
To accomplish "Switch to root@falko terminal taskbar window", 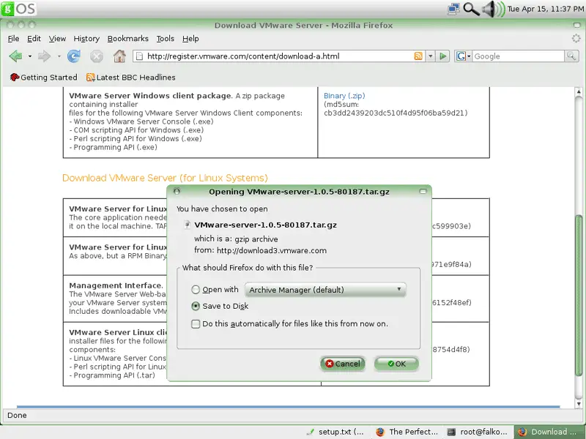I will (478, 432).
